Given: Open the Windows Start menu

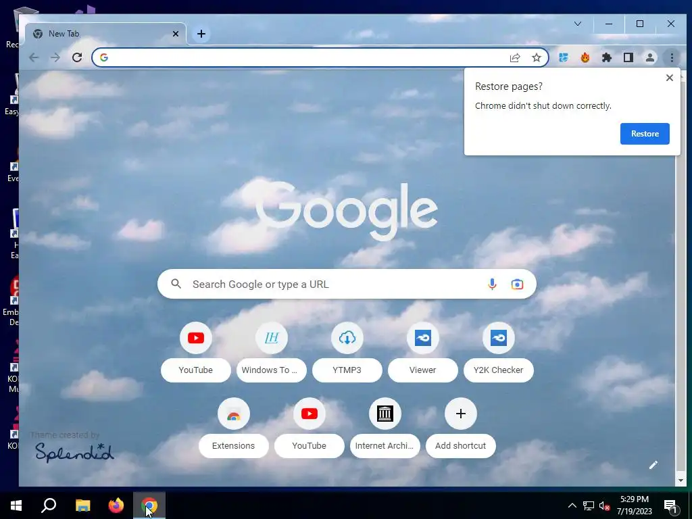Looking at the screenshot, I should click(x=16, y=505).
